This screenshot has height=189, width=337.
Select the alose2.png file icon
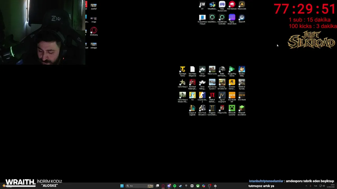[94, 31]
